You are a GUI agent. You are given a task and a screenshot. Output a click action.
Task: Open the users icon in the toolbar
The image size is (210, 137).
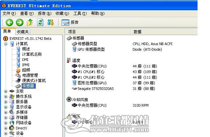point(50,22)
